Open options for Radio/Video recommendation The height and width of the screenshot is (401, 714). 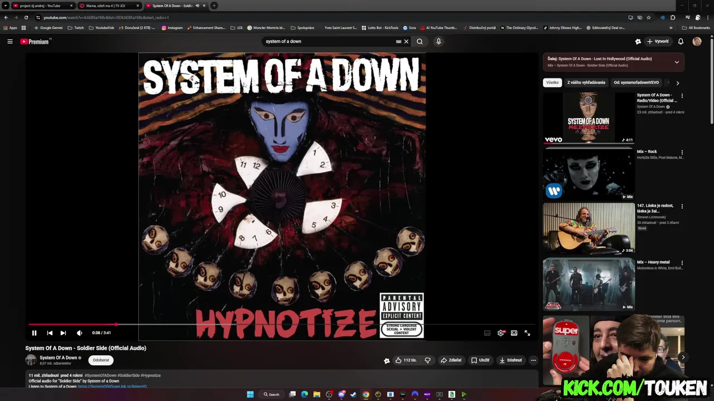pyautogui.click(x=682, y=96)
